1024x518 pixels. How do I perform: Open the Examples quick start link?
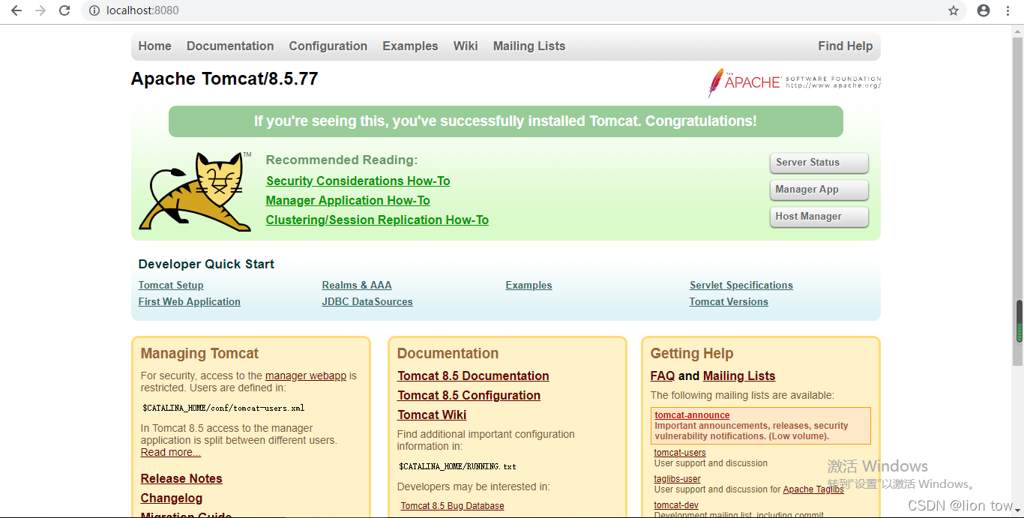tap(528, 285)
